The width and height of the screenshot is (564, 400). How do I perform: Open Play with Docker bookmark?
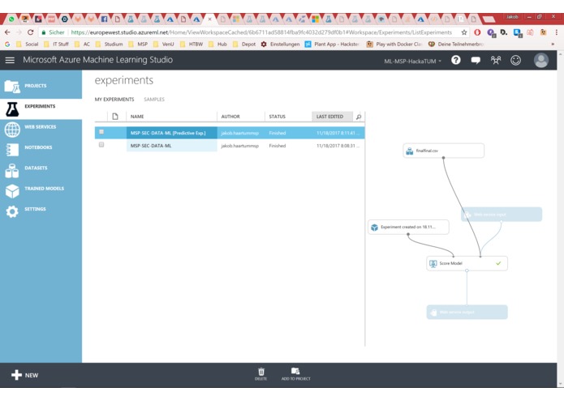pyautogui.click(x=394, y=44)
